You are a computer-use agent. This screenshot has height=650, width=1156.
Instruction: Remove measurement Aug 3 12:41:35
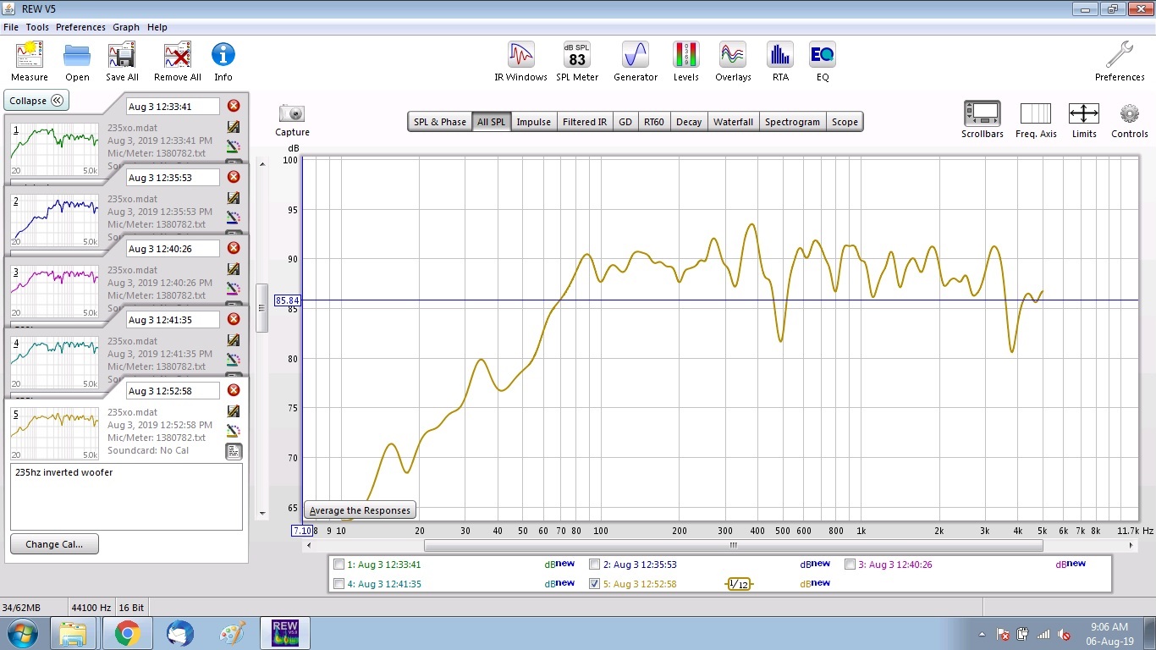tap(234, 319)
